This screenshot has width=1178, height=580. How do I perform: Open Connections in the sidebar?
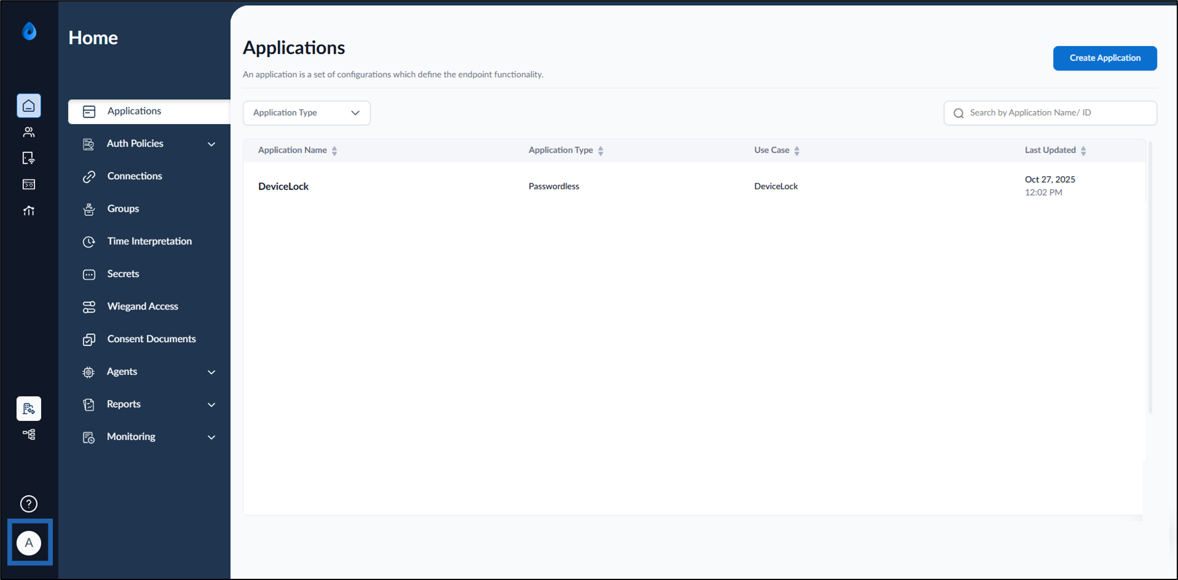[x=135, y=176]
